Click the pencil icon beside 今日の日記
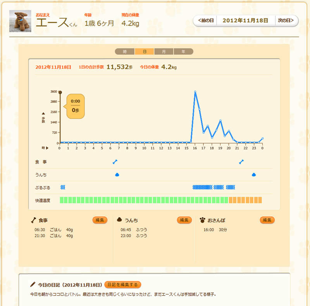Viewport: 310px width, 306px height. [x=33, y=285]
